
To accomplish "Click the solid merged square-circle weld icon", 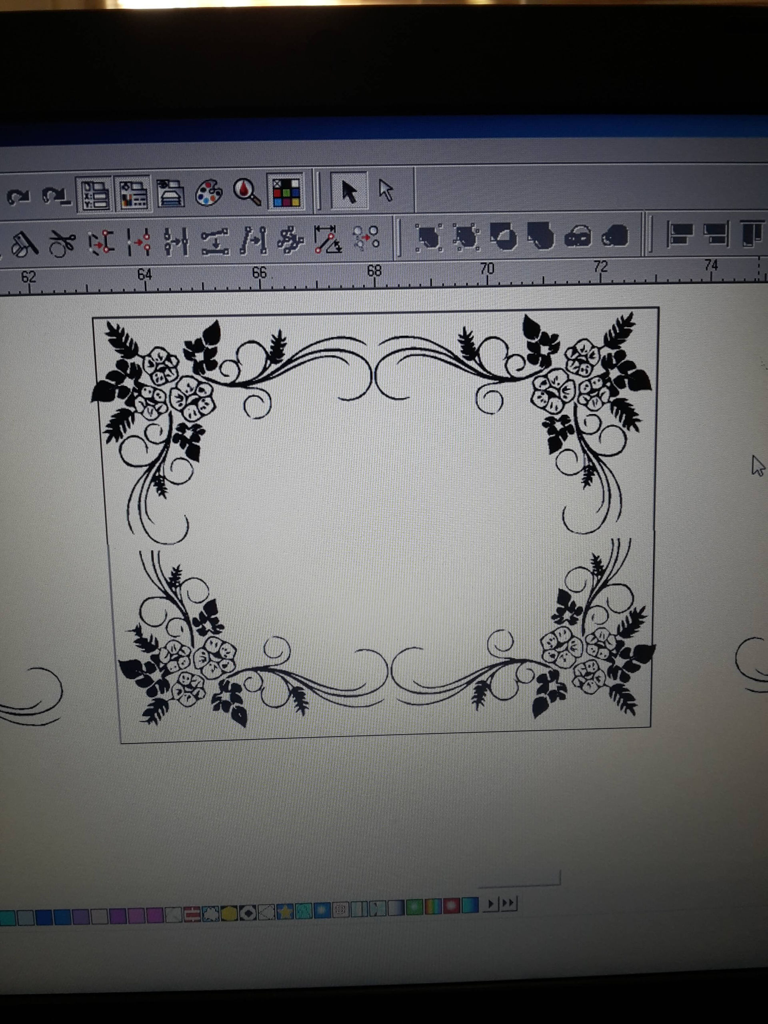I will tap(541, 235).
